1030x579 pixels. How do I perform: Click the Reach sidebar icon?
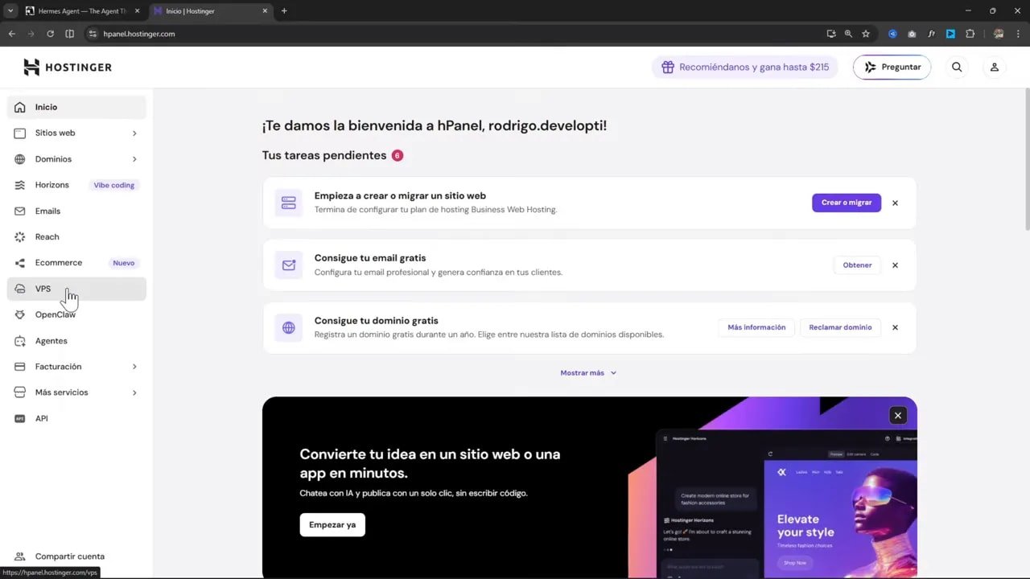click(x=20, y=236)
